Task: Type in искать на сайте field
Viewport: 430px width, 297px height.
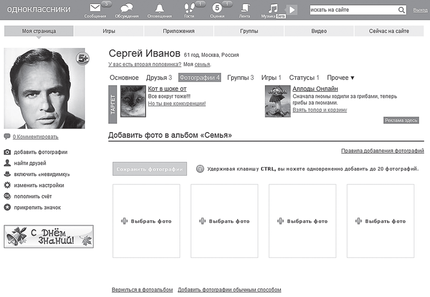Action: pyautogui.click(x=353, y=10)
